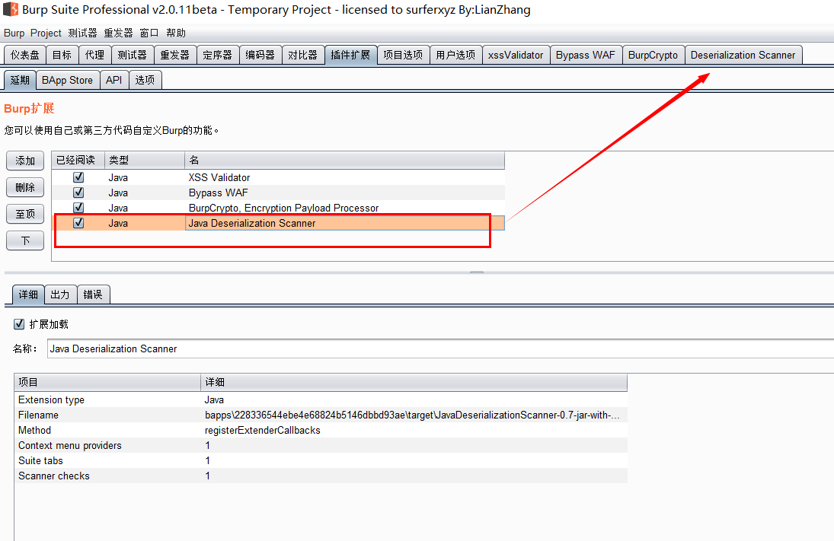The image size is (834, 541).
Task: Select the 插件扩展 tab
Action: click(350, 55)
